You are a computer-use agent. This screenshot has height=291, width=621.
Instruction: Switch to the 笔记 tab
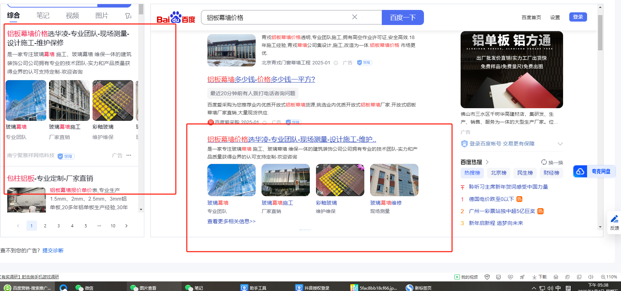point(43,15)
